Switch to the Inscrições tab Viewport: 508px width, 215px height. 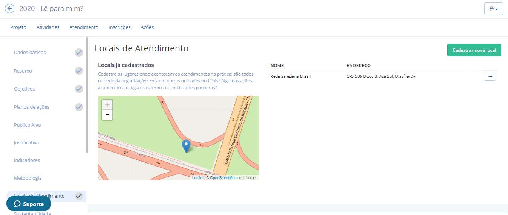(x=119, y=27)
